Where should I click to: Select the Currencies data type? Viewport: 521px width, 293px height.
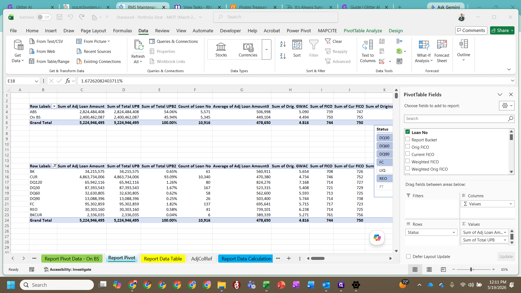[x=248, y=50]
